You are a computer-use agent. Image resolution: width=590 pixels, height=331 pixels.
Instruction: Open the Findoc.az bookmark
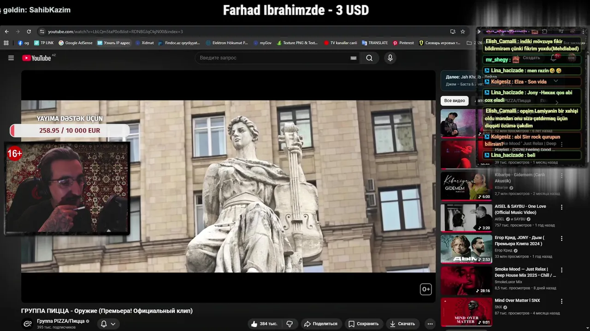tap(179, 43)
